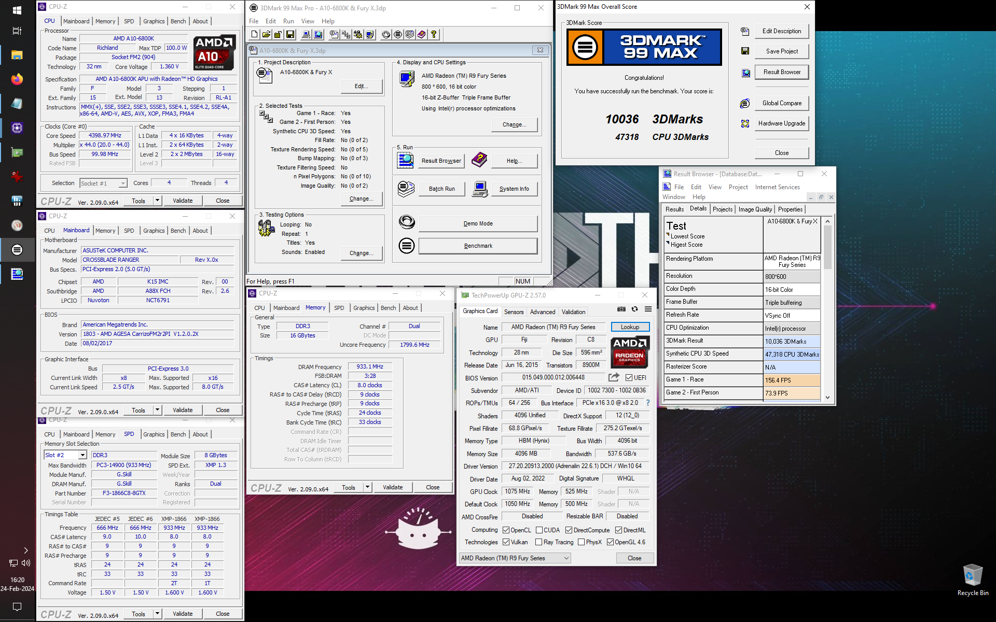Click the Testing Options gears toolbar icon
The width and height of the screenshot is (996, 622).
pyautogui.click(x=358, y=35)
